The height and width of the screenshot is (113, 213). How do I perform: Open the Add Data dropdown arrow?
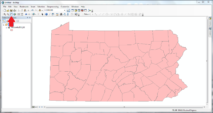point(42,10)
